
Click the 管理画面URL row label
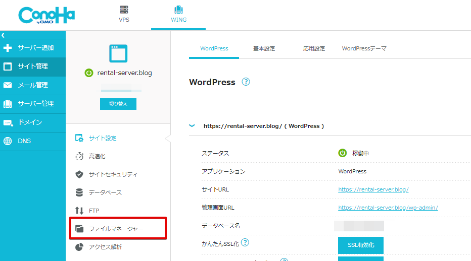point(218,208)
